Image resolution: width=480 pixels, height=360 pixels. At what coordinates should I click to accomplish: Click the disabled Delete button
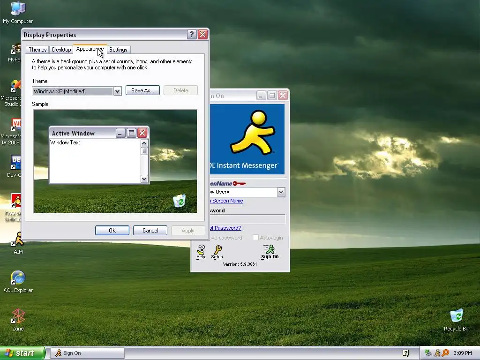click(x=180, y=90)
